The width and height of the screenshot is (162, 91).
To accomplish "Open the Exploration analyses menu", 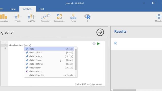I will pos(4,18).
